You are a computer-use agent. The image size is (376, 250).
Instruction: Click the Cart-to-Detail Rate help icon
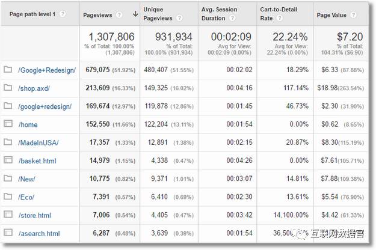[279, 18]
